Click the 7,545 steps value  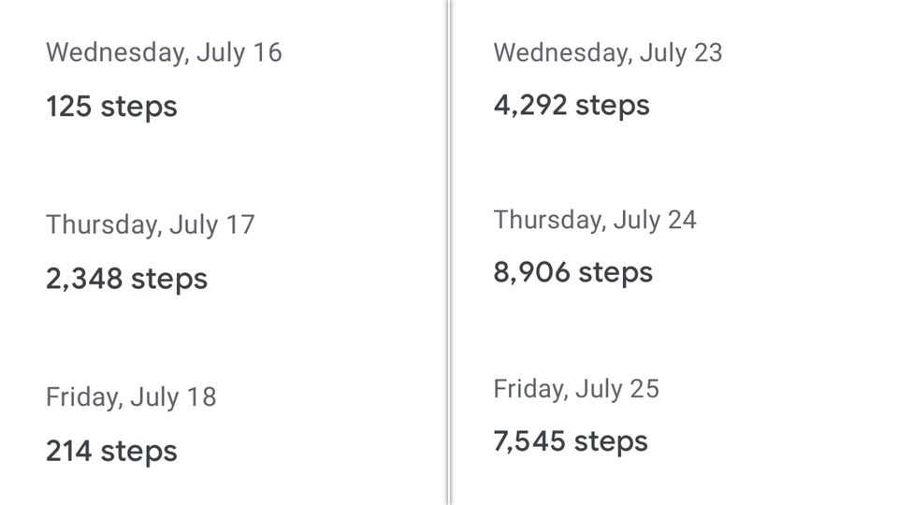[571, 441]
